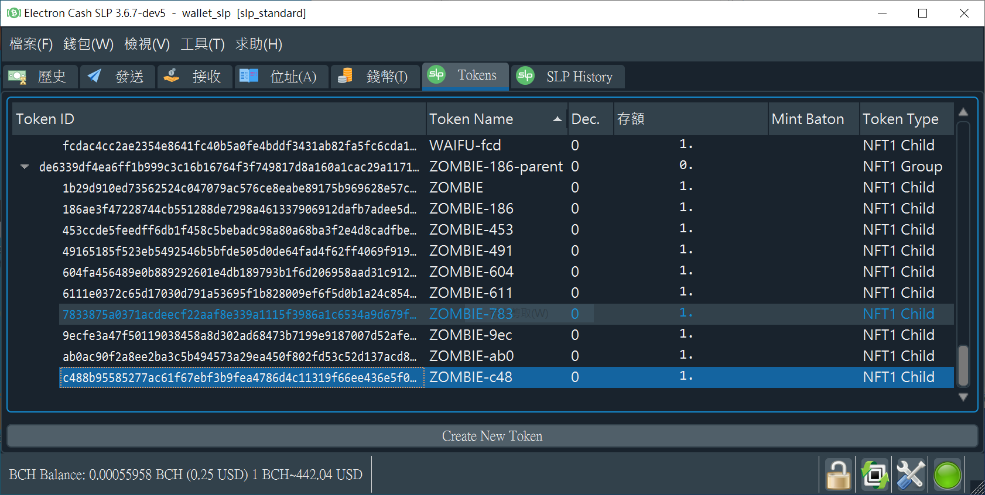Click token ID starting with 9ecfe3a47f5
The image size is (985, 495).
click(240, 336)
